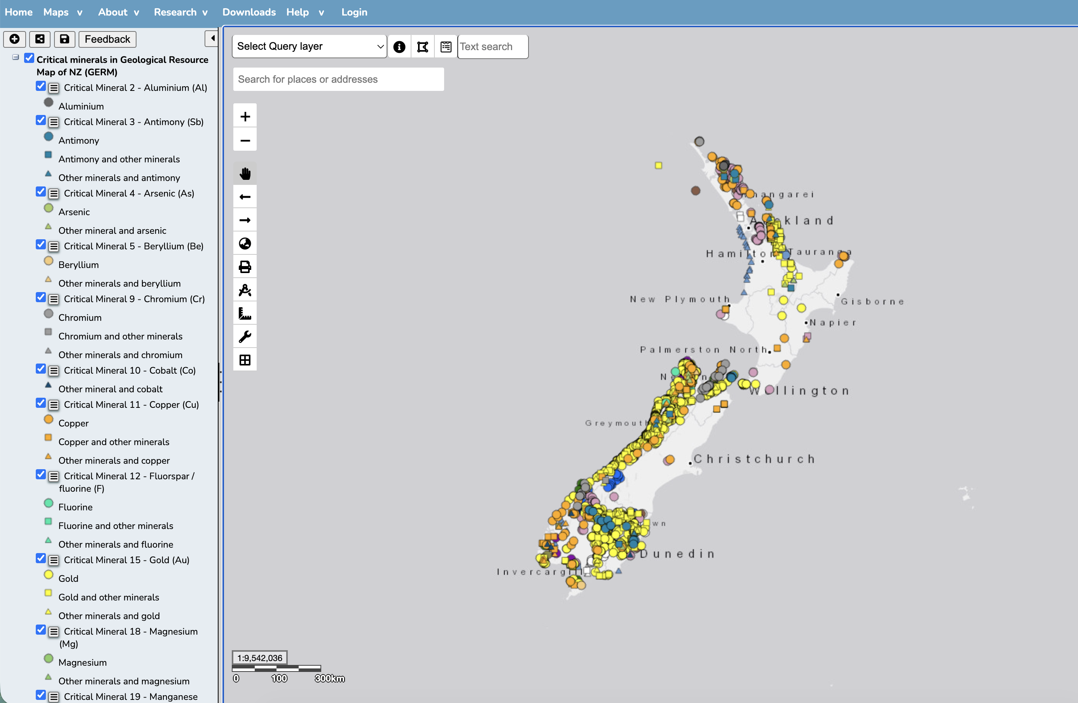Open legend icon for Magnesium layer
Image resolution: width=1078 pixels, height=703 pixels.
coord(54,632)
